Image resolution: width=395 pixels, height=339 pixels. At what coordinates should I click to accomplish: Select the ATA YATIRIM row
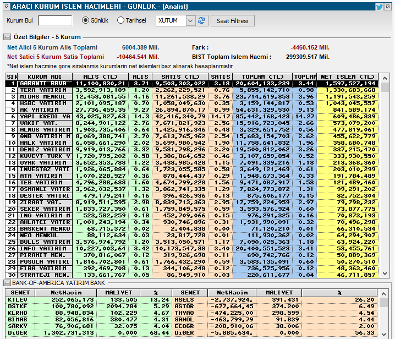click(x=191, y=176)
